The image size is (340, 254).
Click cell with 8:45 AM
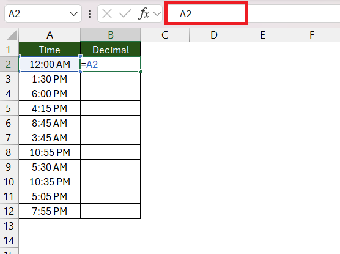point(50,123)
